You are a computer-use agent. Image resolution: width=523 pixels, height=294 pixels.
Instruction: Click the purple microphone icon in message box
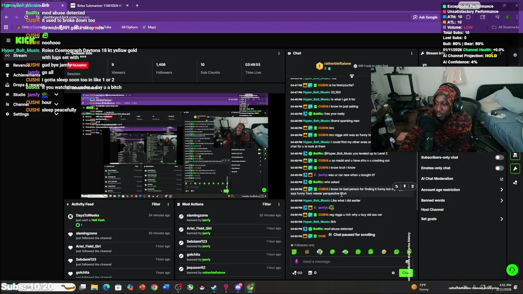pyautogui.click(x=297, y=262)
